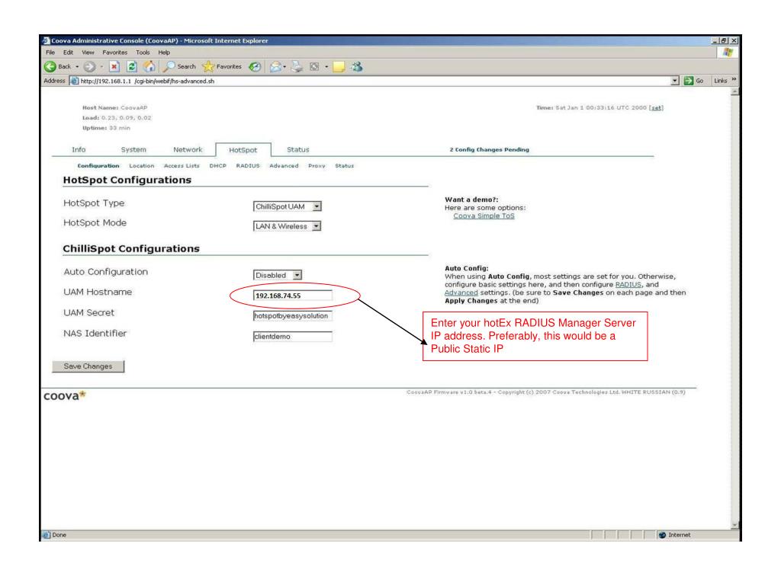Screen dimensions: 781x585
Task: Refresh the page with green arrows icon
Action: [x=131, y=66]
